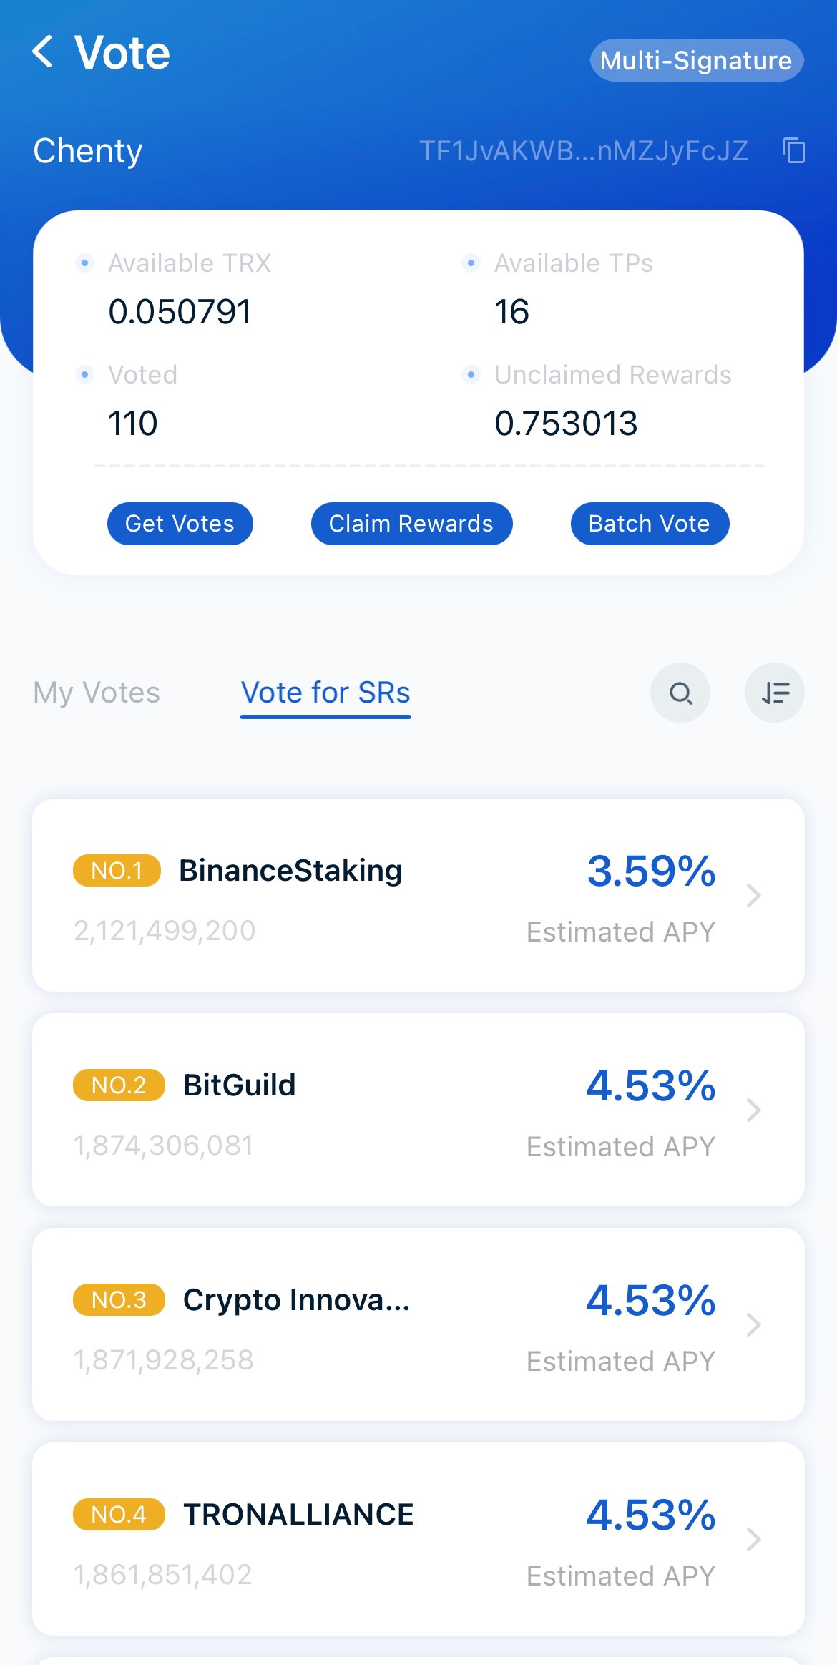Image resolution: width=837 pixels, height=1665 pixels.
Task: Open the Multi-Signature option
Action: point(696,60)
